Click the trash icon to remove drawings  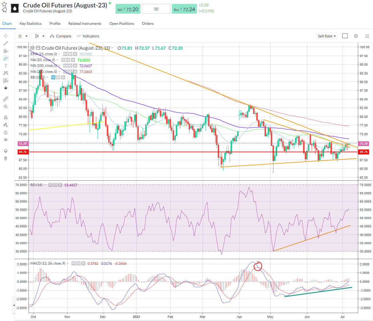click(x=6, y=158)
